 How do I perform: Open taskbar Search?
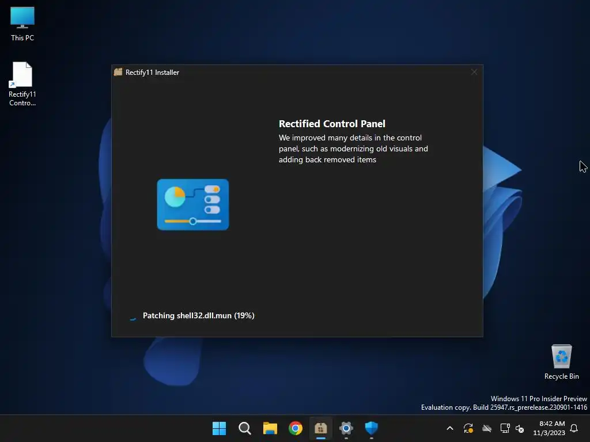point(244,428)
